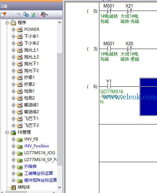Select the 升降梯 tree item
The width and height of the screenshot is (157, 193).
coord(30,167)
